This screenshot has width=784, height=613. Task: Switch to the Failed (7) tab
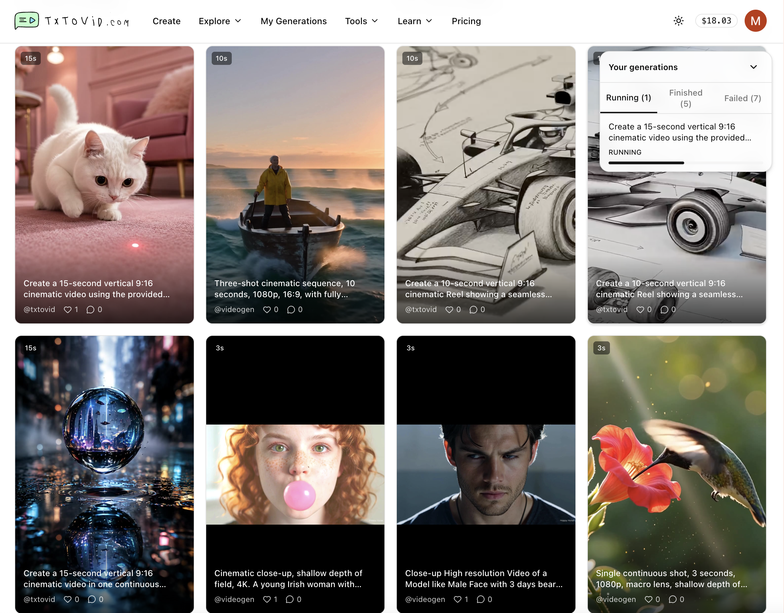pyautogui.click(x=742, y=98)
